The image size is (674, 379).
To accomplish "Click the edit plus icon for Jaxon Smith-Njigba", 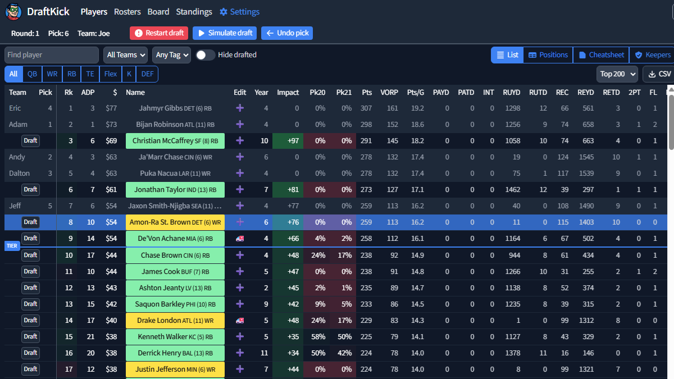I will point(240,206).
